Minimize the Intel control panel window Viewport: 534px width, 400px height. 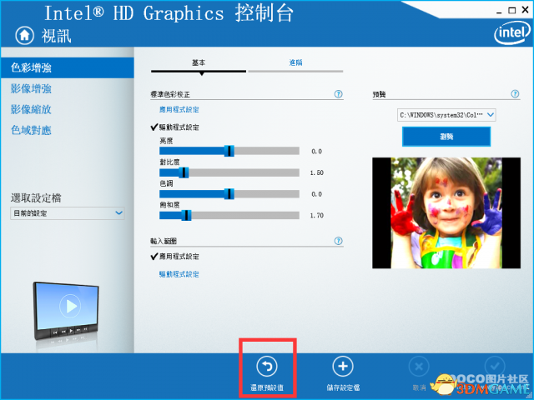click(x=499, y=11)
